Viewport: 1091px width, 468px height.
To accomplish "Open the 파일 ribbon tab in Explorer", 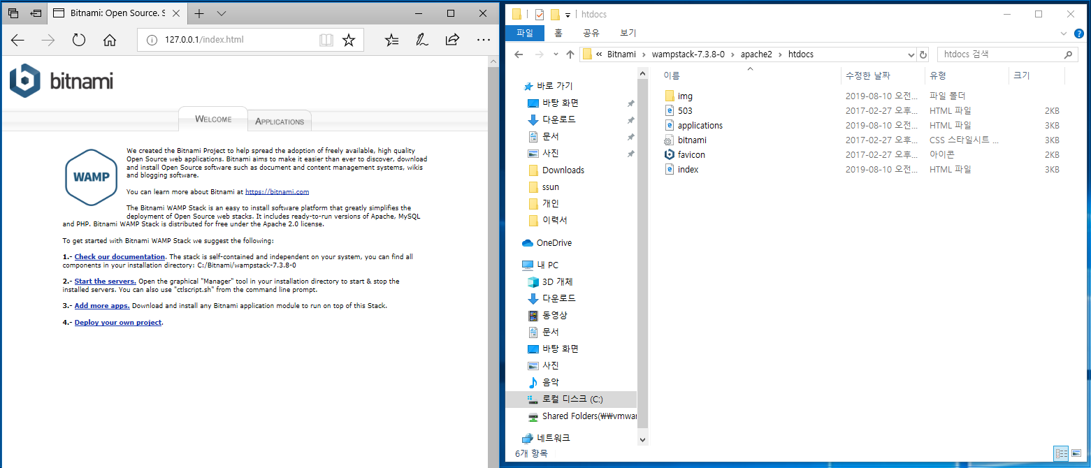I will 525,33.
